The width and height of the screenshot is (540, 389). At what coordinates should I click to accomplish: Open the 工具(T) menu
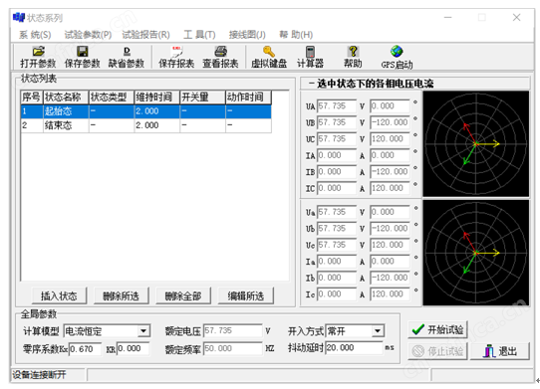[x=199, y=35]
